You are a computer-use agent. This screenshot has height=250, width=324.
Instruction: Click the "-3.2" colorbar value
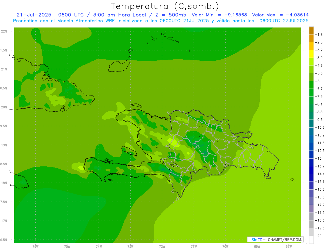[x=319, y=50]
